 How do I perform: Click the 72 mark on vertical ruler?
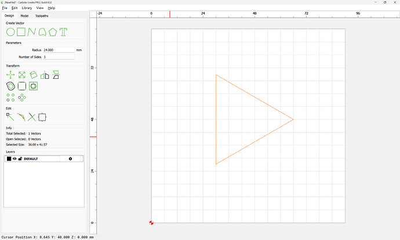pos(92,68)
